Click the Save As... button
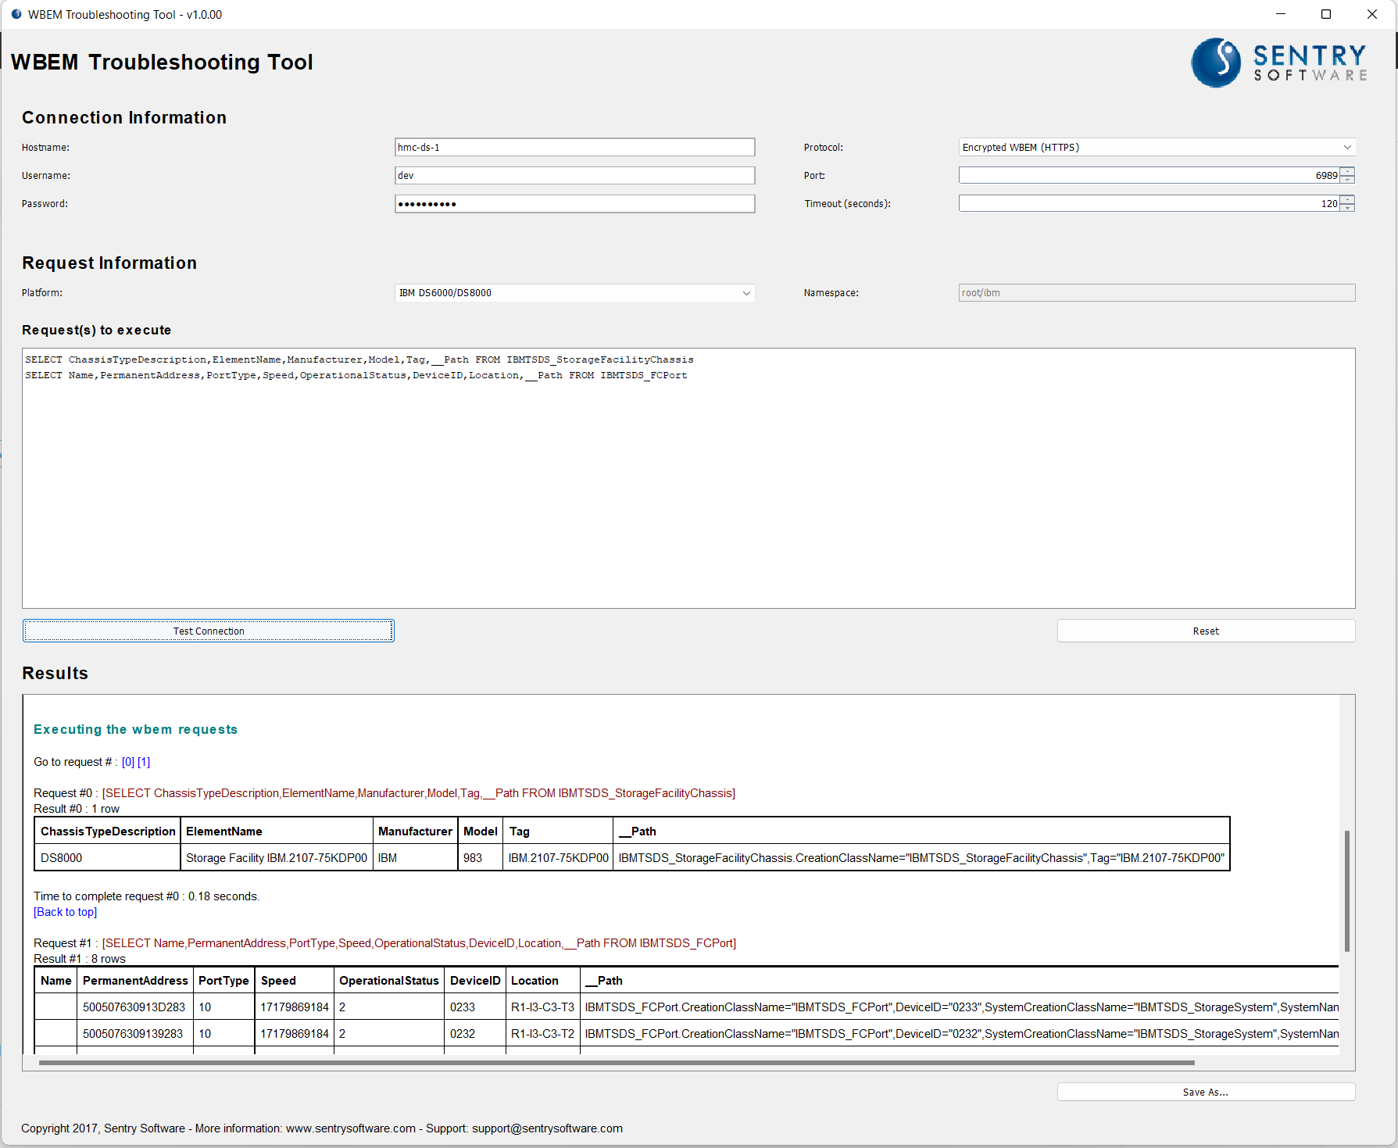Viewport: 1398px width, 1148px height. (1206, 1092)
